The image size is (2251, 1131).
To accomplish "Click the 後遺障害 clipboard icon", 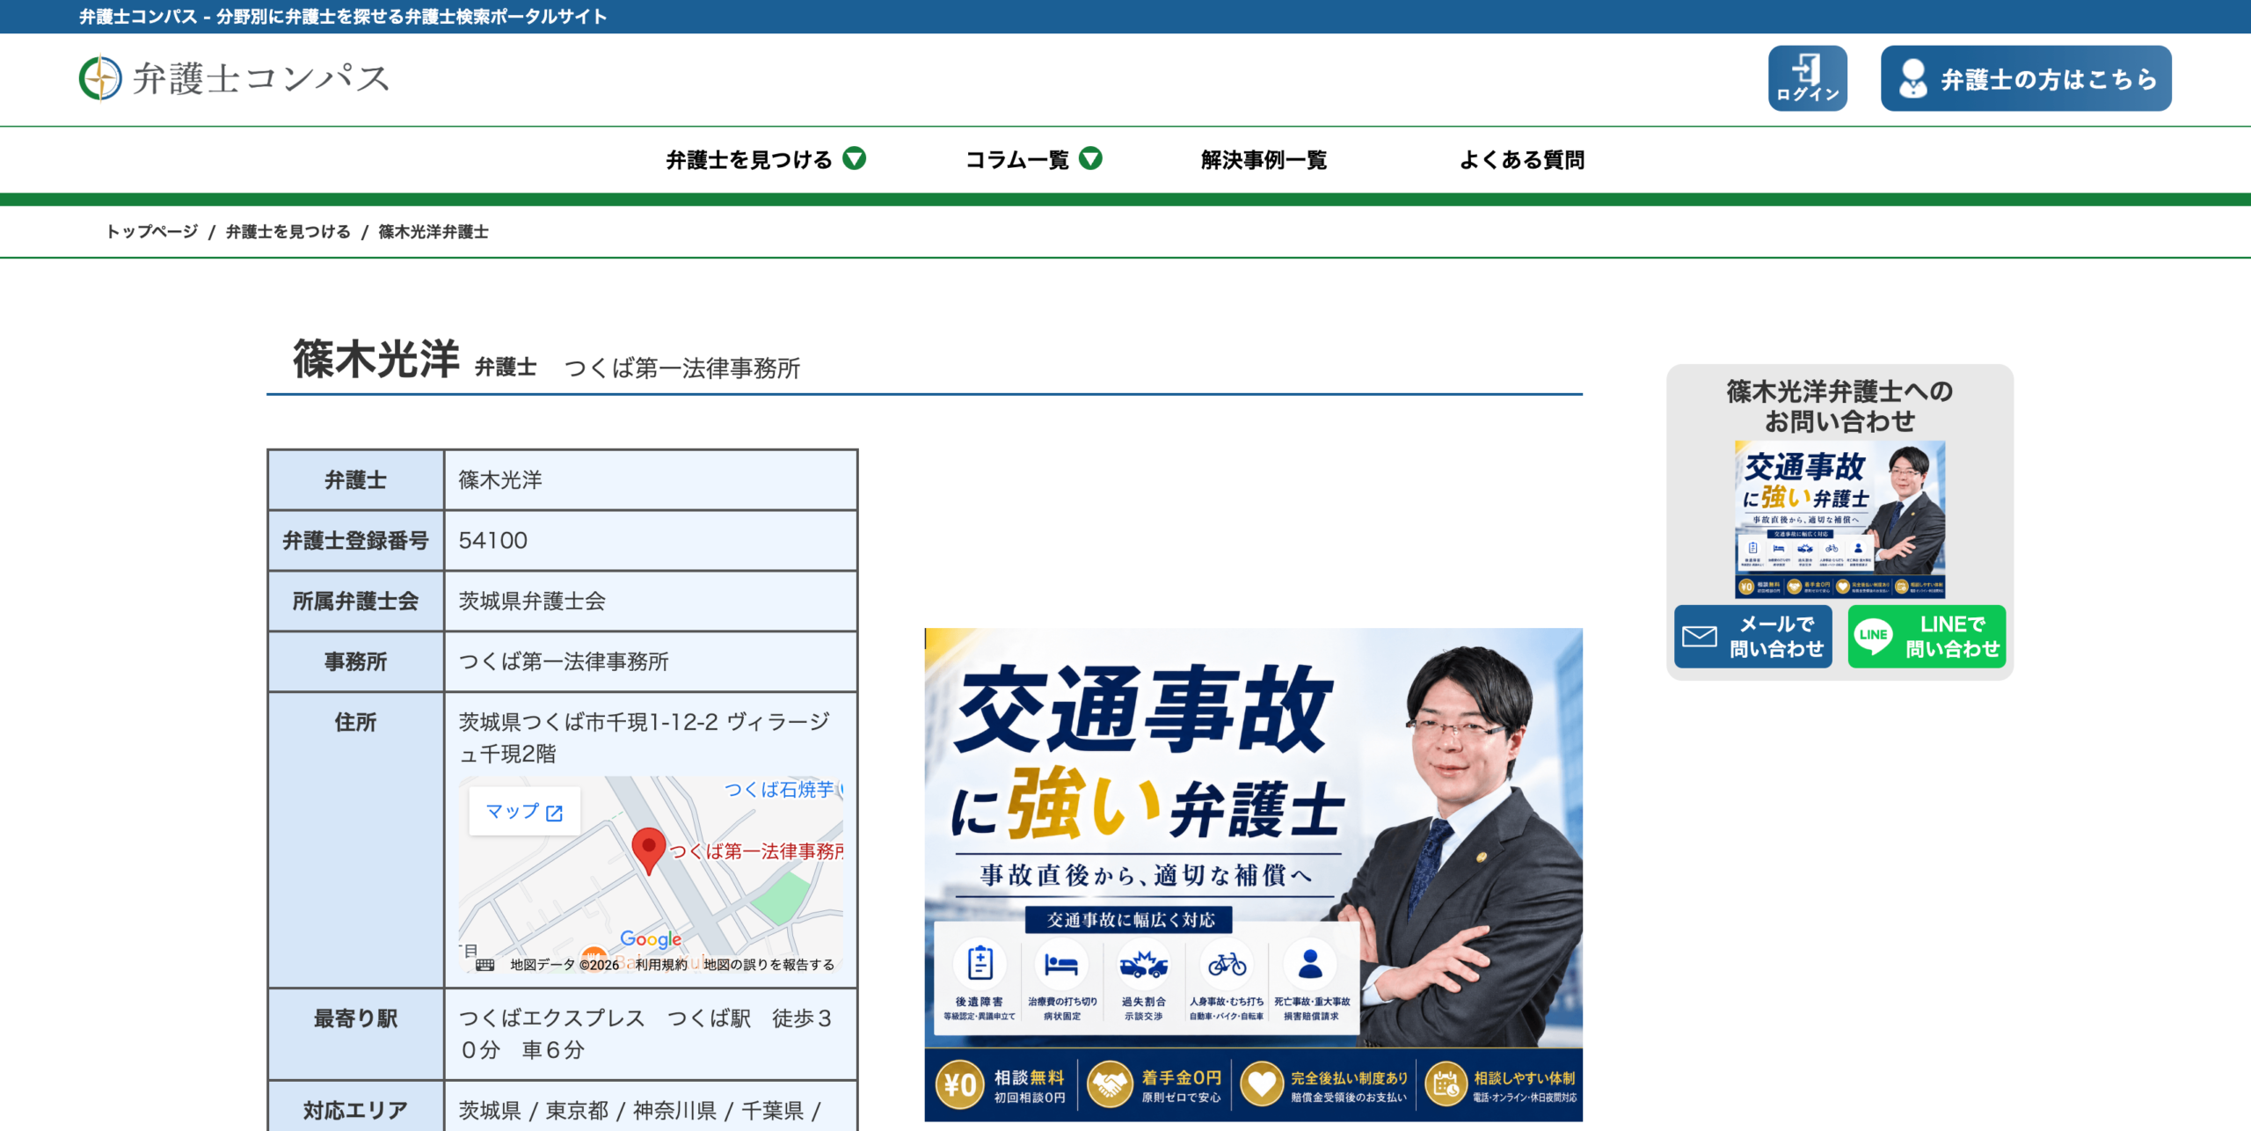I will [x=980, y=963].
